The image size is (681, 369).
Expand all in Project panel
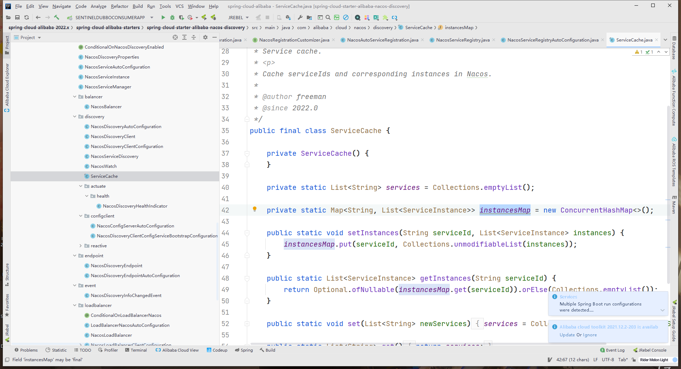[x=184, y=37]
